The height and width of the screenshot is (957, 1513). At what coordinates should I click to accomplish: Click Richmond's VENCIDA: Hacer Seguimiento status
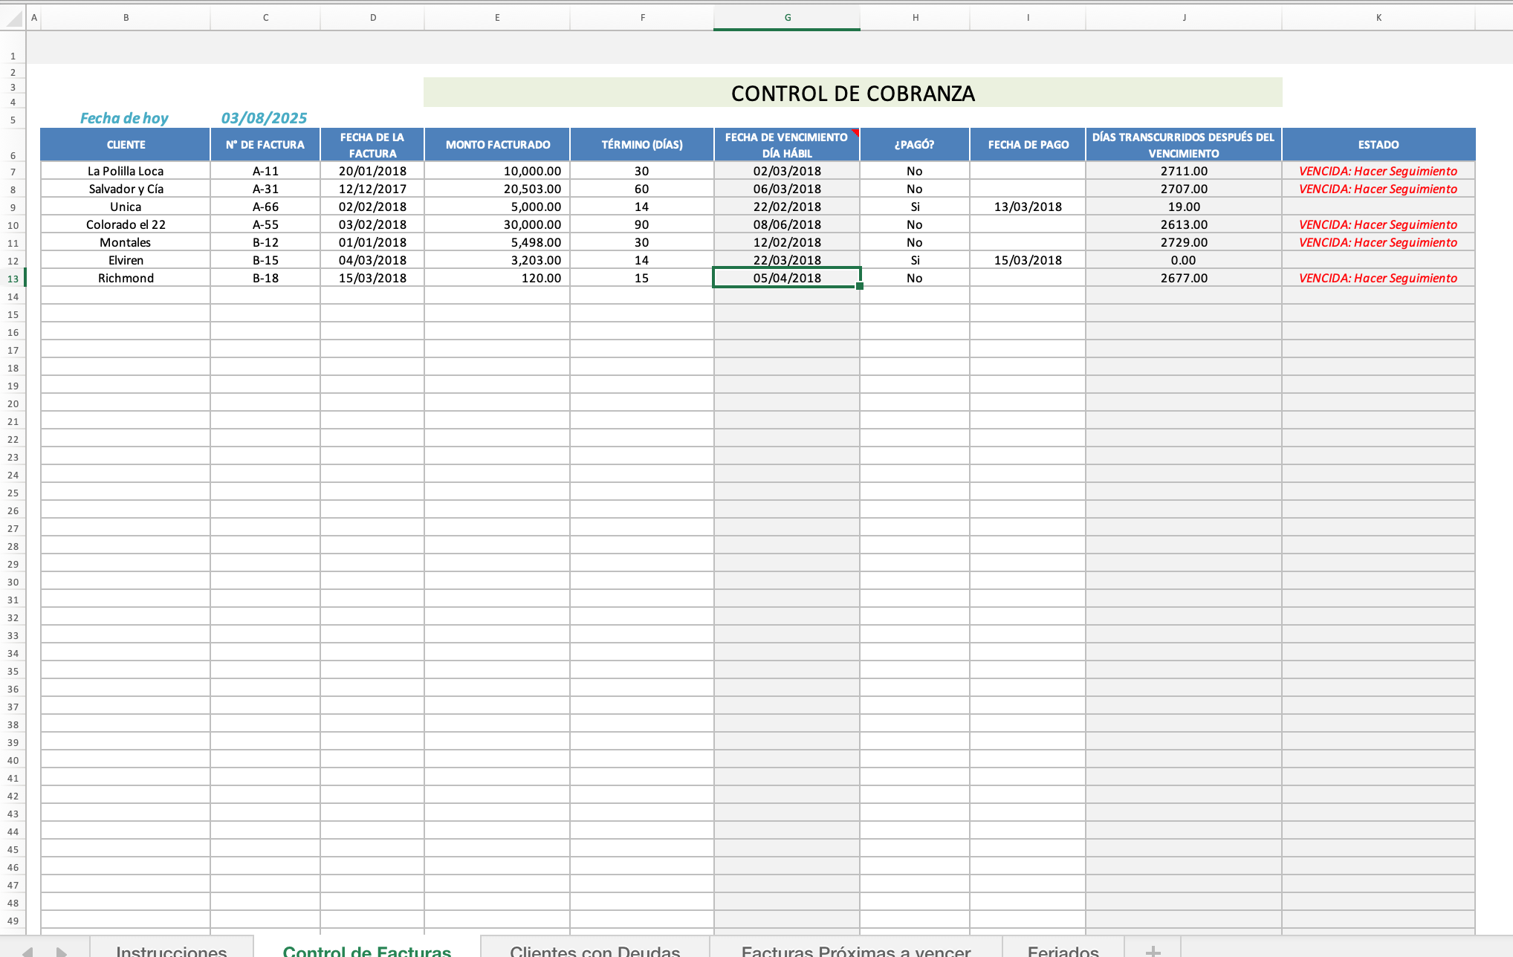[x=1378, y=278]
